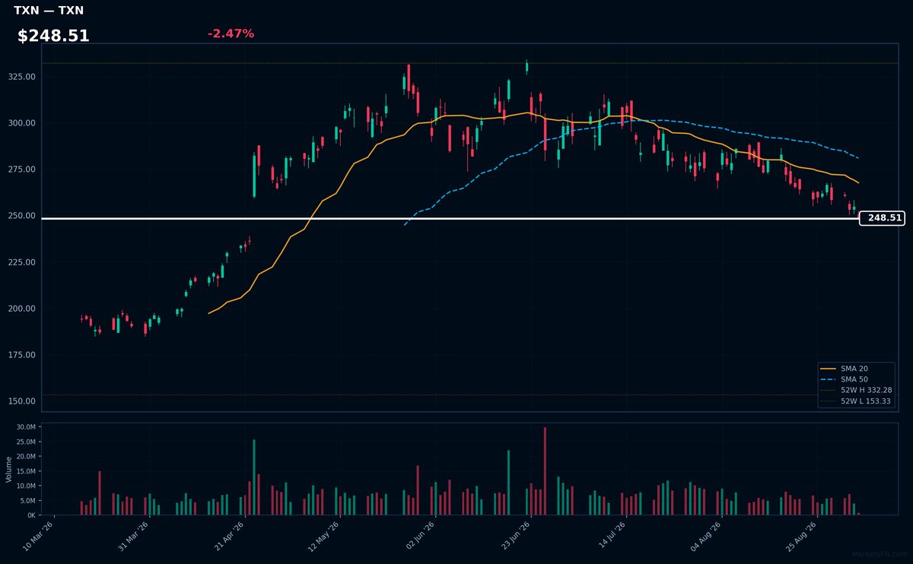Click the SMA 50 legend entry
This screenshot has height=564, width=913.
(854, 379)
